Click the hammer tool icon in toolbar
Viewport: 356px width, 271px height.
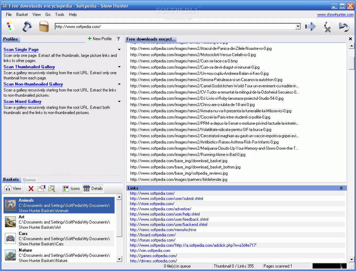(x=27, y=27)
